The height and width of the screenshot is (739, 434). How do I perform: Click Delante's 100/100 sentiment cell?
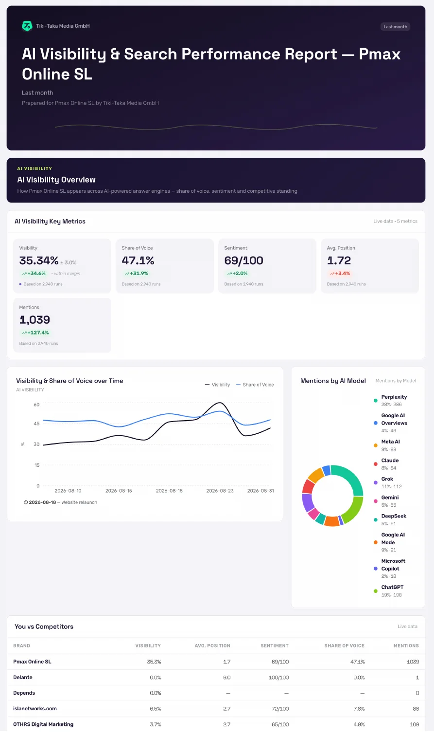279,677
